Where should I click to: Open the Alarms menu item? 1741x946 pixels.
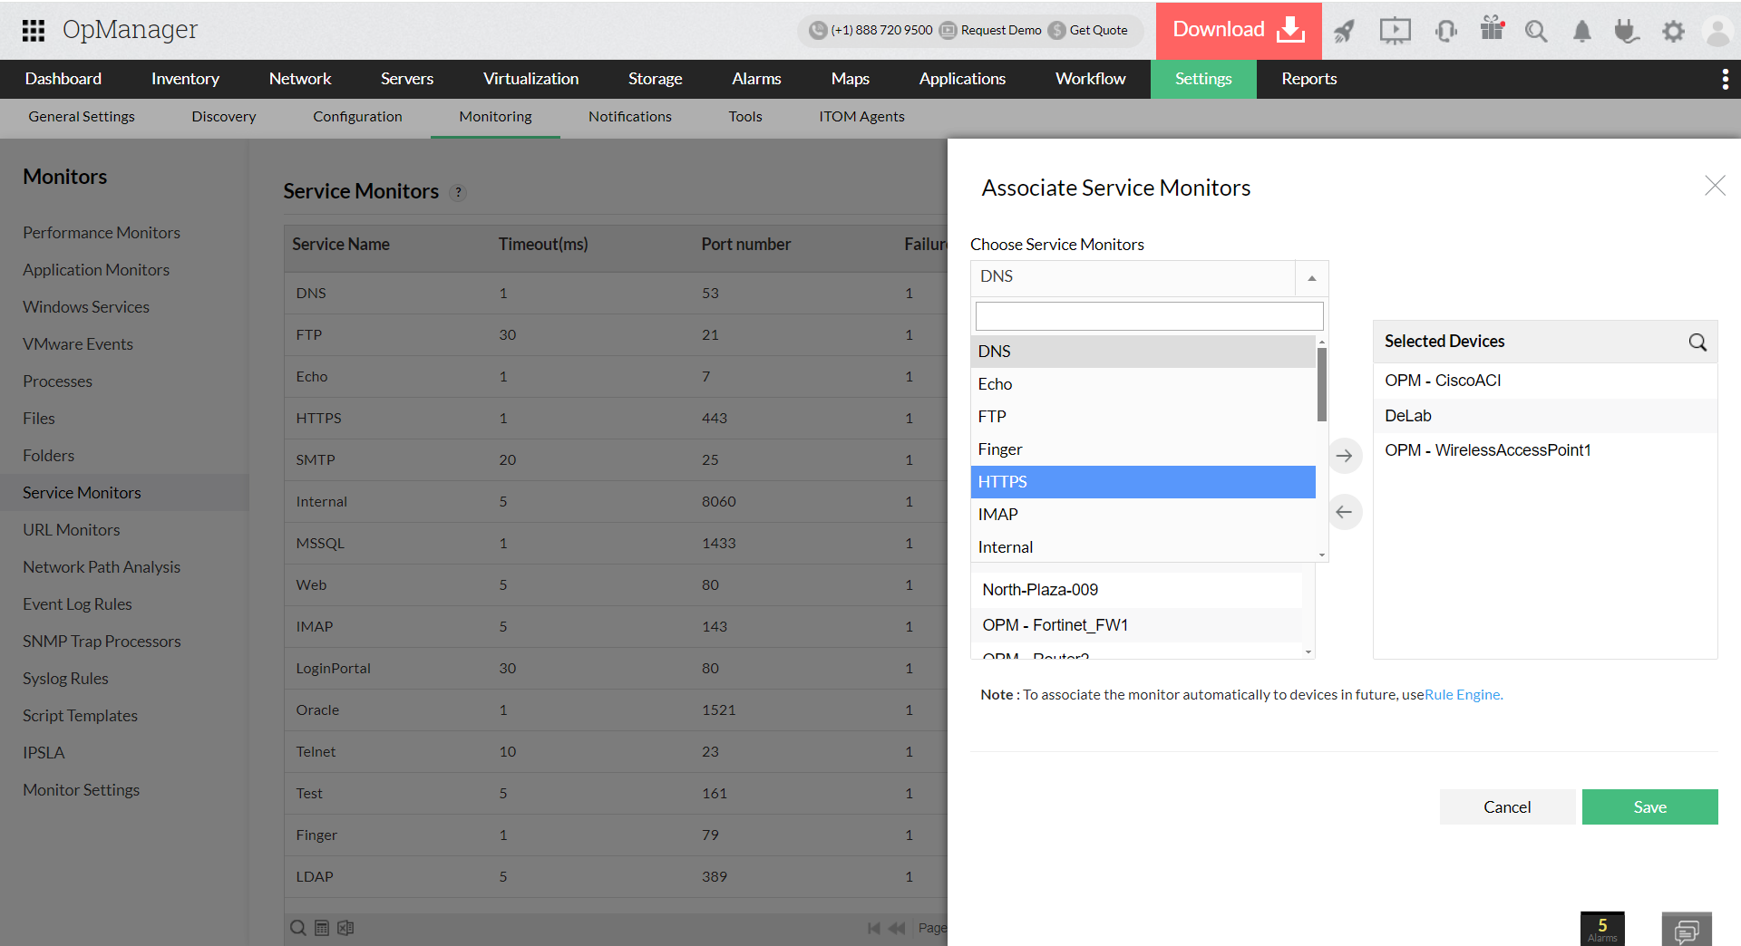[755, 79]
